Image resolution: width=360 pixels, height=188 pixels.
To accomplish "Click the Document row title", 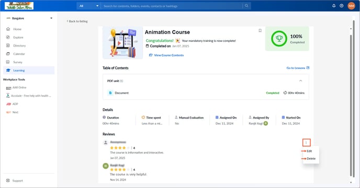I will pos(122,93).
